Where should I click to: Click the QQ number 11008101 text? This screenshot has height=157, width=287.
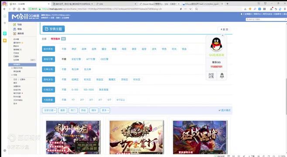point(216,67)
